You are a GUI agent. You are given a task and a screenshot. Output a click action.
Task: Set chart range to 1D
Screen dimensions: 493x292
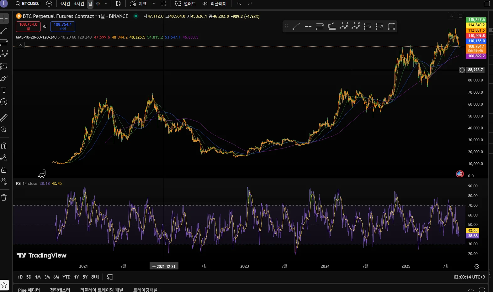tap(20, 277)
